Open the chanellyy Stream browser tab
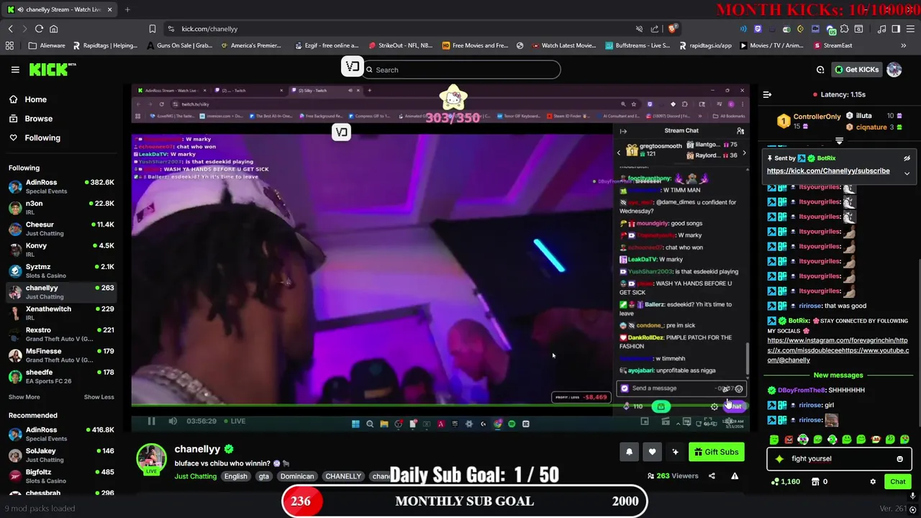 point(59,9)
